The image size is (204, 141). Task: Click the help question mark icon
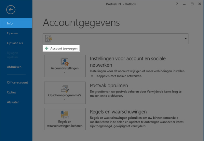(x=177, y=4)
